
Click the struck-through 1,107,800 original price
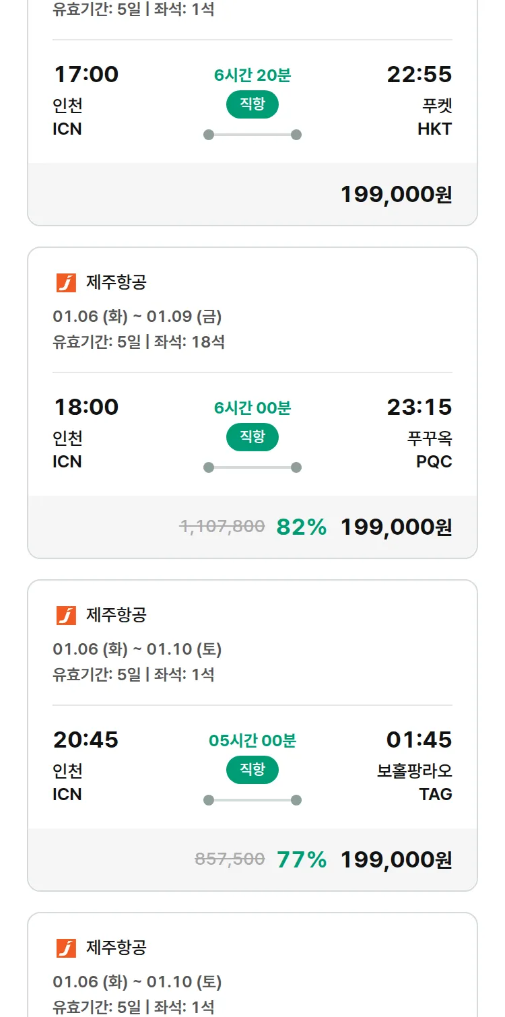[x=222, y=527]
